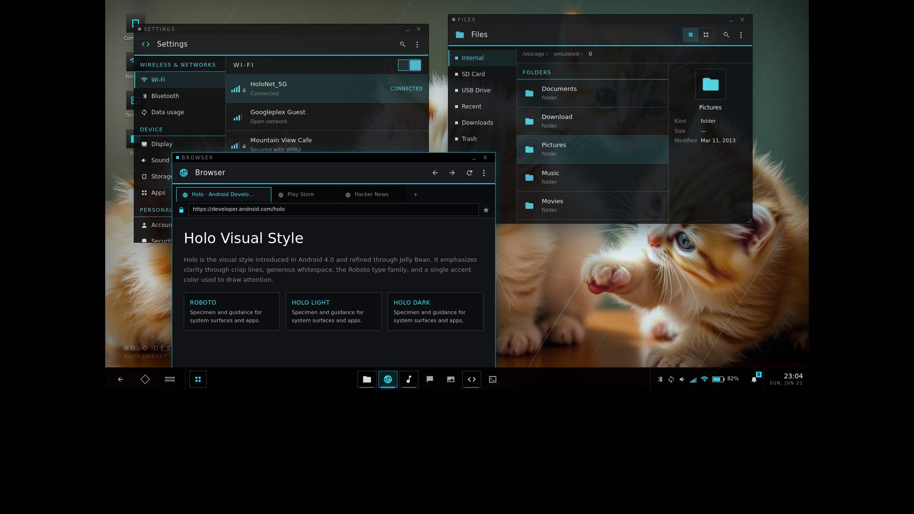The height and width of the screenshot is (514, 914).
Task: Open notifications bell in system tray
Action: (754, 379)
